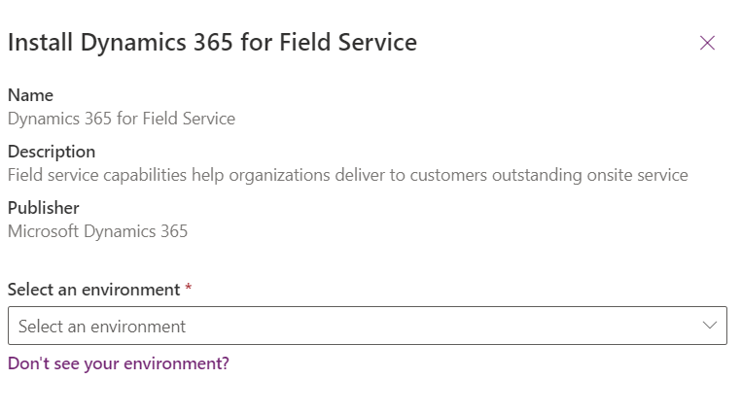The height and width of the screenshot is (414, 741).
Task: Open the Select an environment dropdown
Action: click(x=367, y=327)
